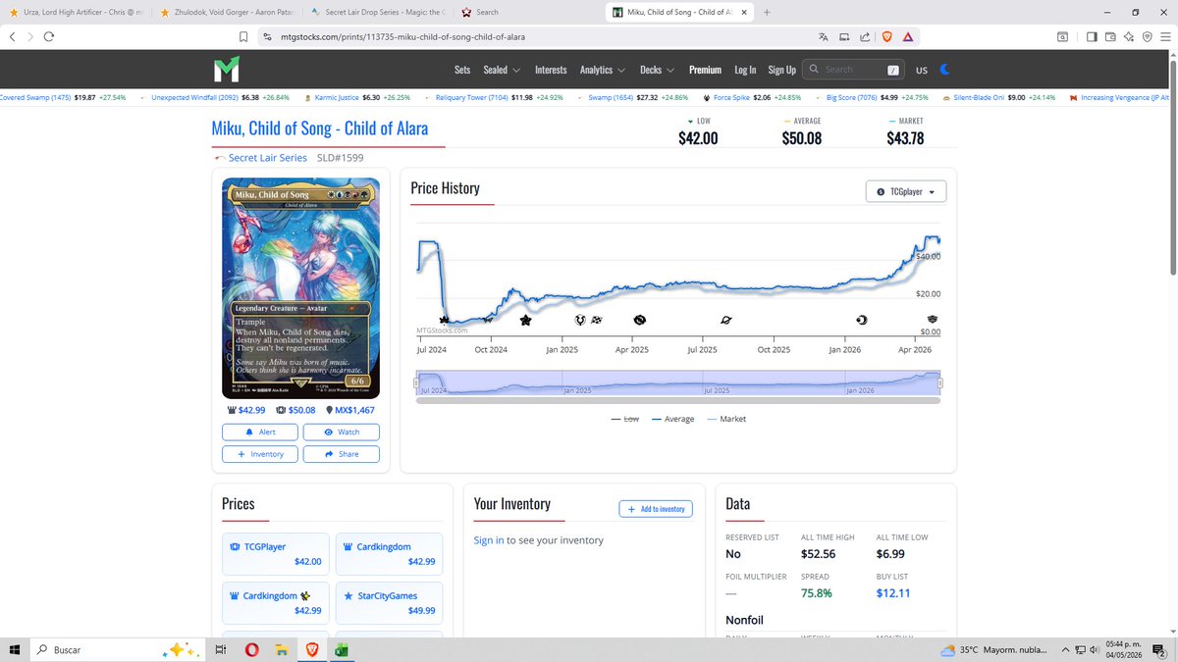Open the TCGPlayer $42.00 price card

tap(275, 554)
